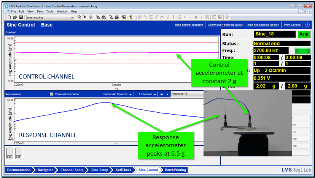Uncheck the Channel overview checkbox
315x178 pixels.
52,94
